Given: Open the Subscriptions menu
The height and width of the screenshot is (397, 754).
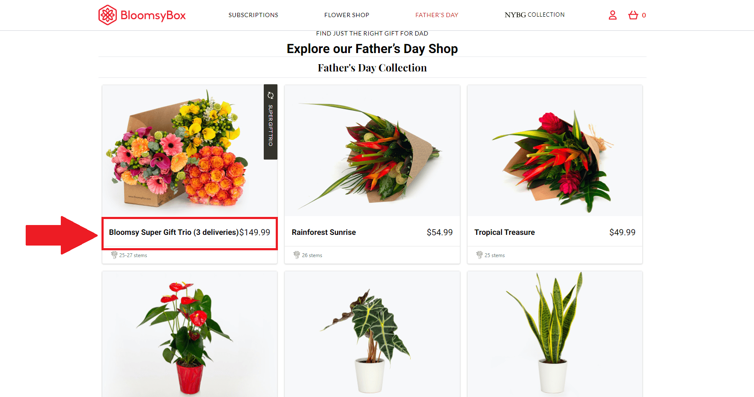Looking at the screenshot, I should tap(253, 15).
